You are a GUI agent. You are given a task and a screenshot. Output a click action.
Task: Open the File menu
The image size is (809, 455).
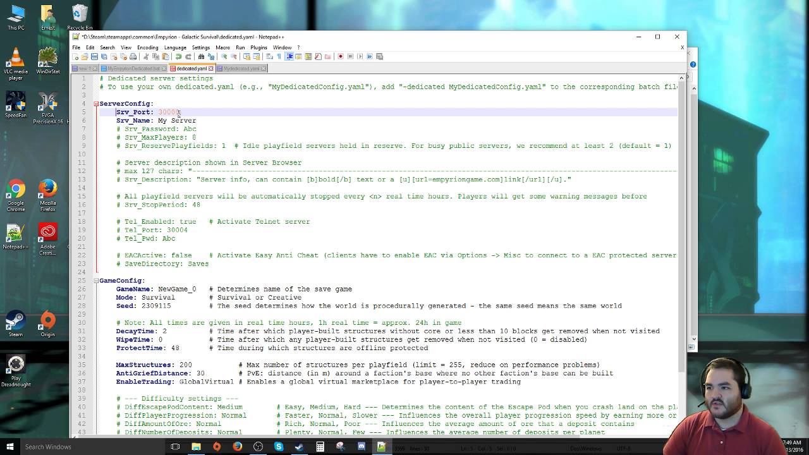(76, 47)
